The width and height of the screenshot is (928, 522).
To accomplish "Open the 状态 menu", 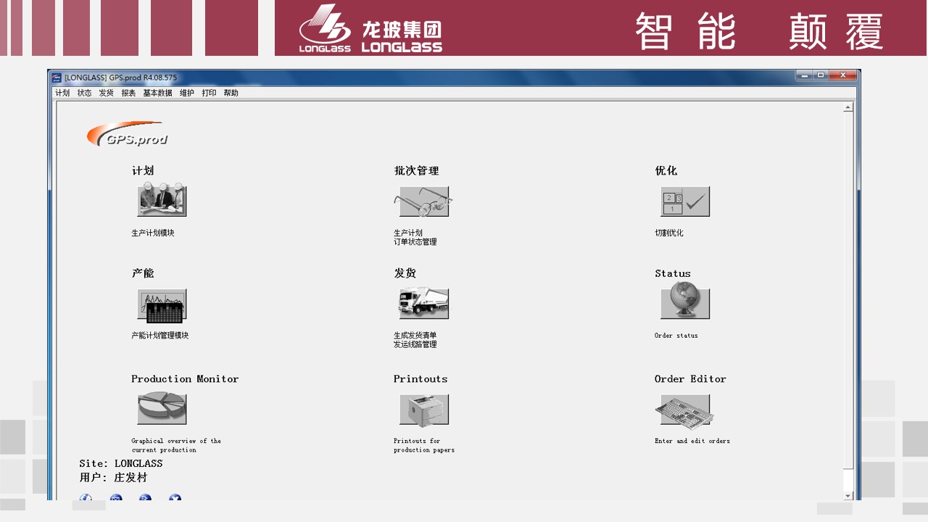I will pyautogui.click(x=85, y=93).
